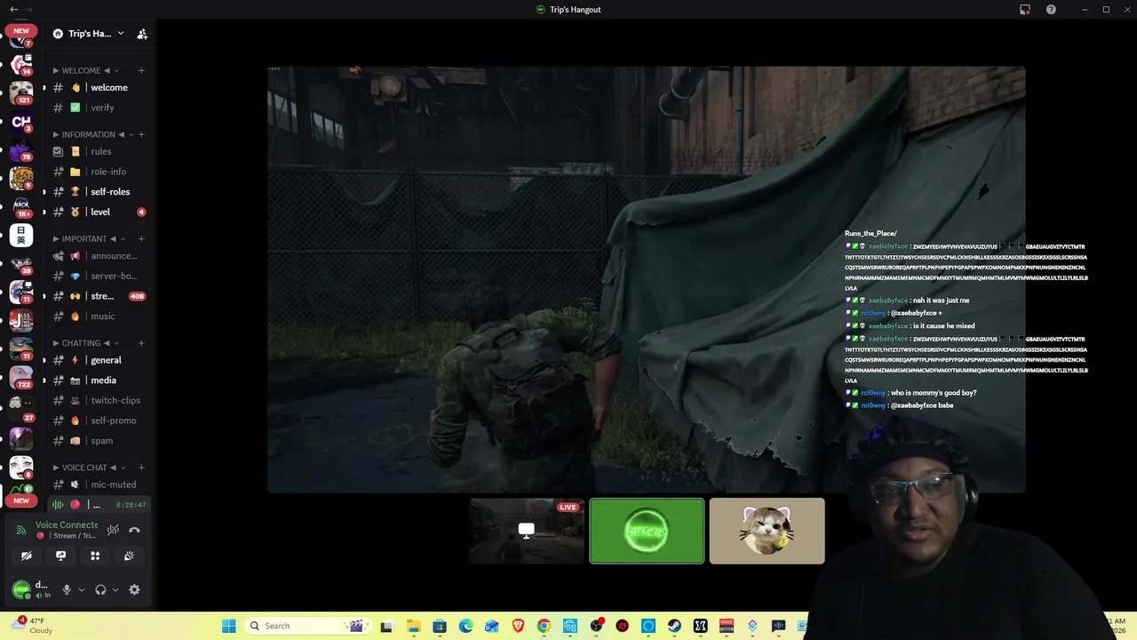Open the Discord help question mark icon
This screenshot has height=640, width=1137.
[1051, 10]
